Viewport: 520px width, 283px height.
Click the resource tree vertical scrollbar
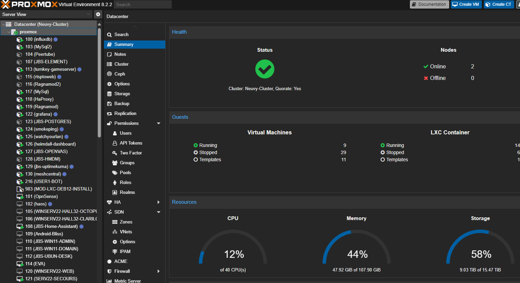click(99, 82)
